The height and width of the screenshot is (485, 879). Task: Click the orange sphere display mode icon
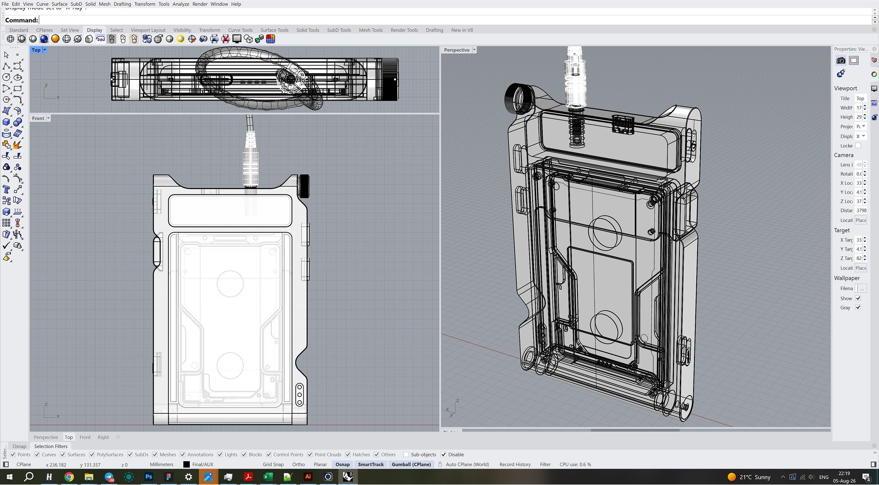(x=55, y=39)
